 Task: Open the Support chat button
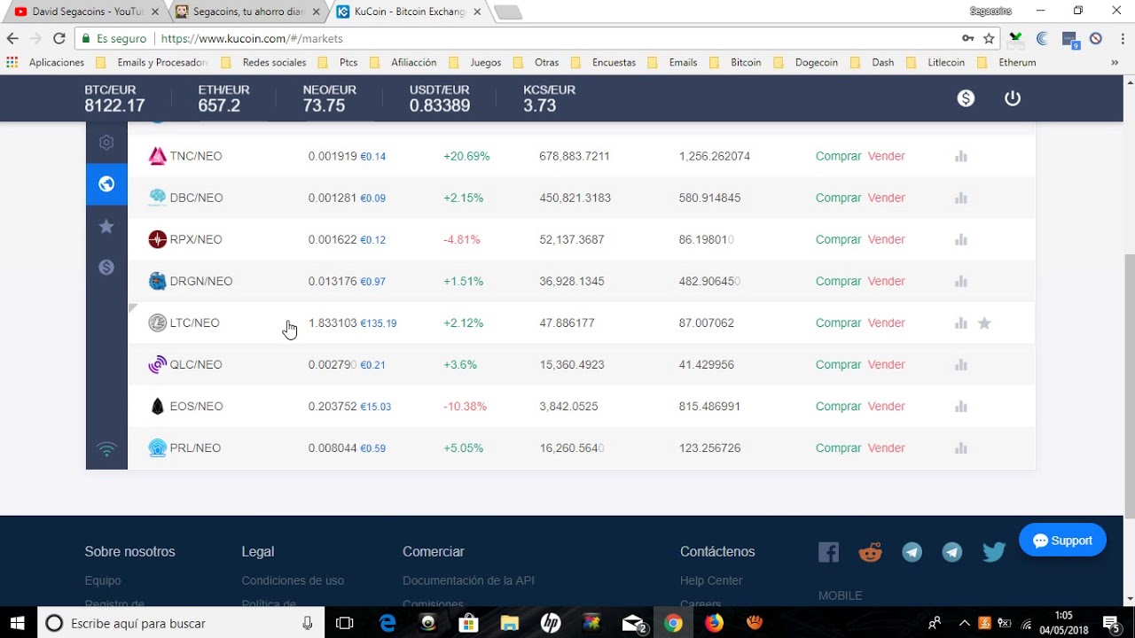[x=1062, y=541]
